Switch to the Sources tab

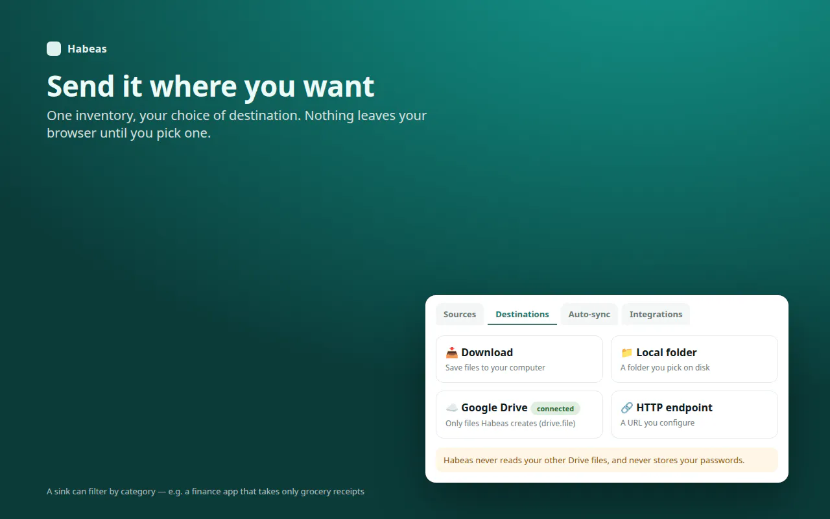pos(460,314)
